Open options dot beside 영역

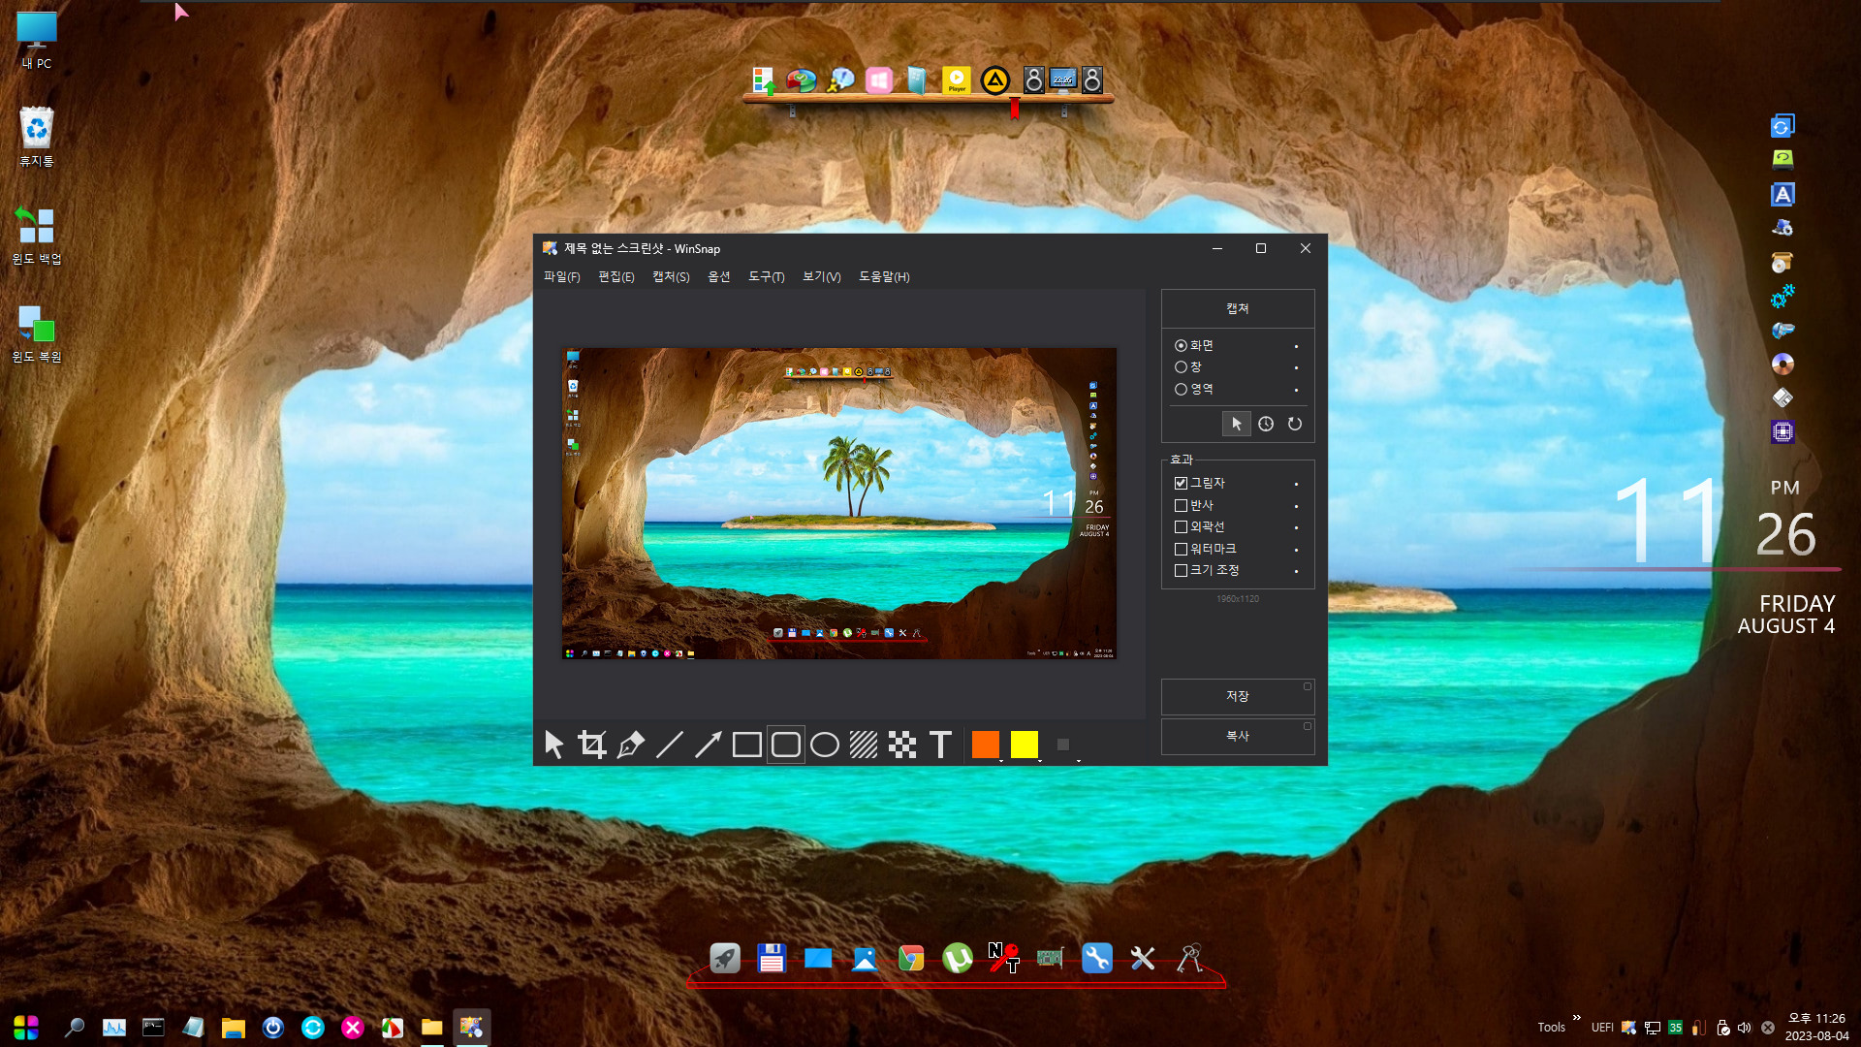coord(1296,390)
